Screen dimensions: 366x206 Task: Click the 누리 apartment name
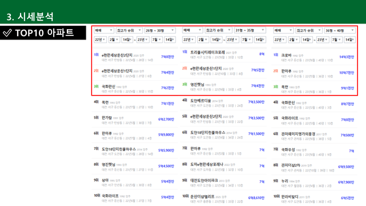[x=285, y=181]
